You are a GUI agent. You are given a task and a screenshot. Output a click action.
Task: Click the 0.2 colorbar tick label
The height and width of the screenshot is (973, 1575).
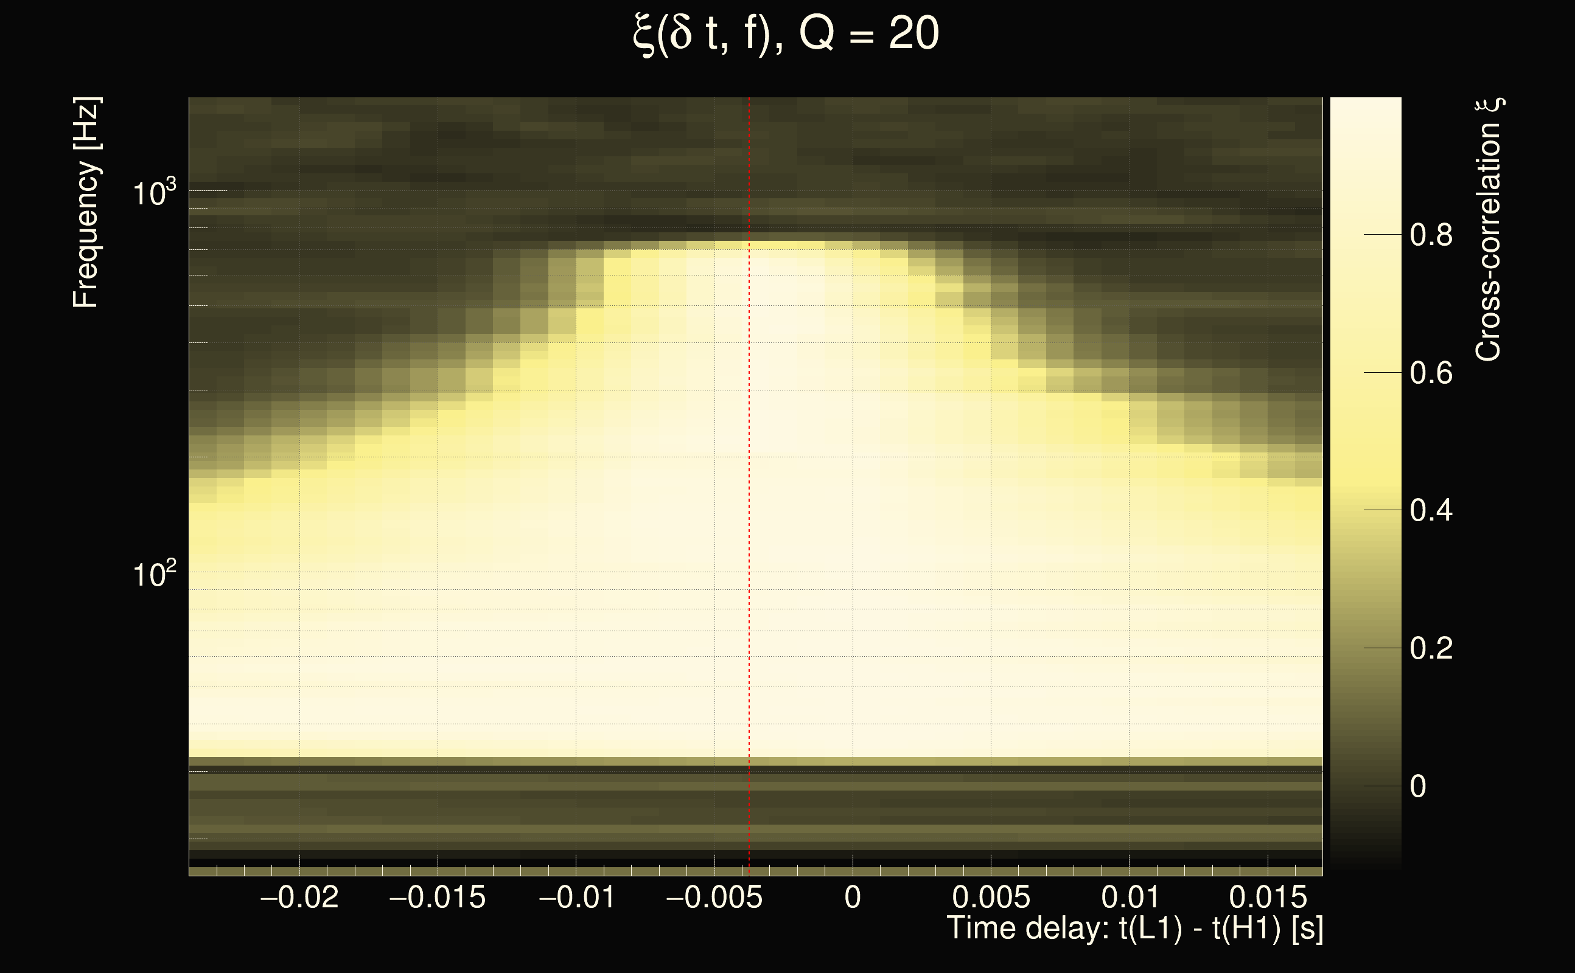click(x=1431, y=649)
